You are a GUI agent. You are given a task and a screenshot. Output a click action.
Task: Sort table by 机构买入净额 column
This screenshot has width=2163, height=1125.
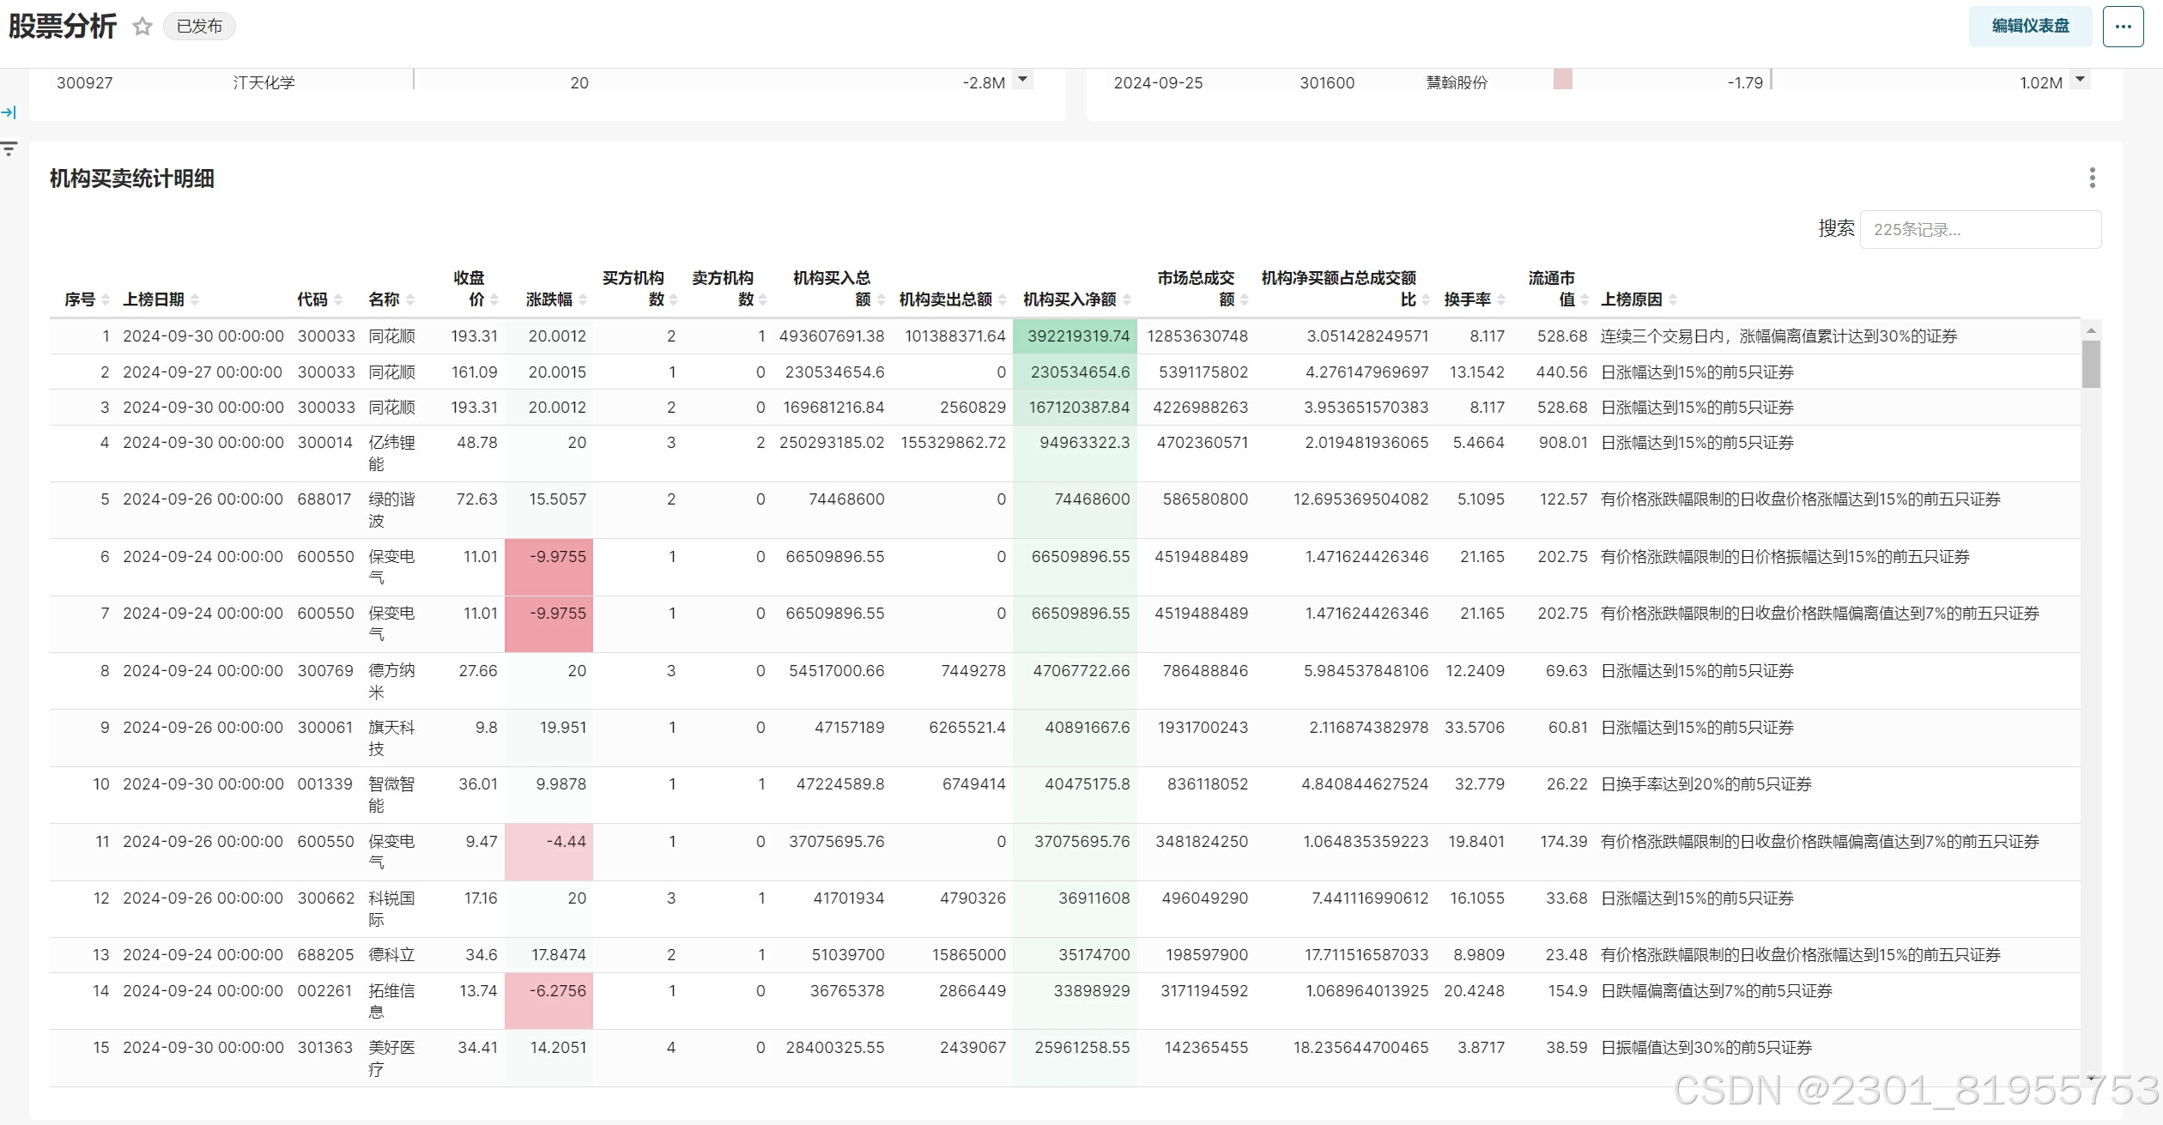coord(1069,299)
